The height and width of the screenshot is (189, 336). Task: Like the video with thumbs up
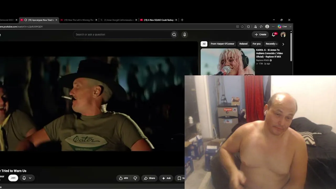[x=123, y=178]
